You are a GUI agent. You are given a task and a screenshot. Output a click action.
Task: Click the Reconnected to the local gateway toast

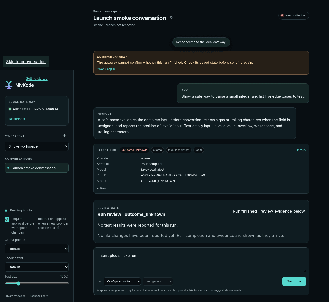coord(201,42)
